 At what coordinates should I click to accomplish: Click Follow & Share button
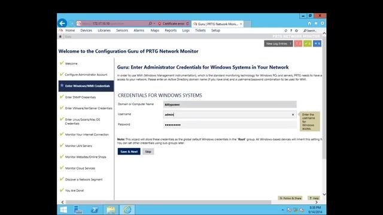(290, 198)
